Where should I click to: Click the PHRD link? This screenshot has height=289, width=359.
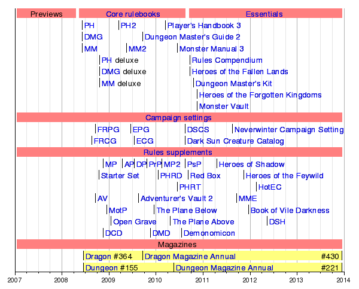click(171, 176)
